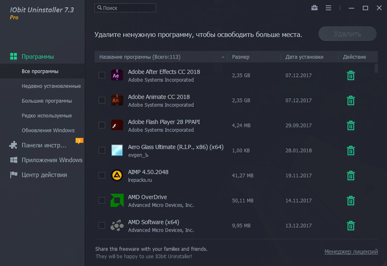Click the trash icon for AMD OverDrive

pos(350,201)
